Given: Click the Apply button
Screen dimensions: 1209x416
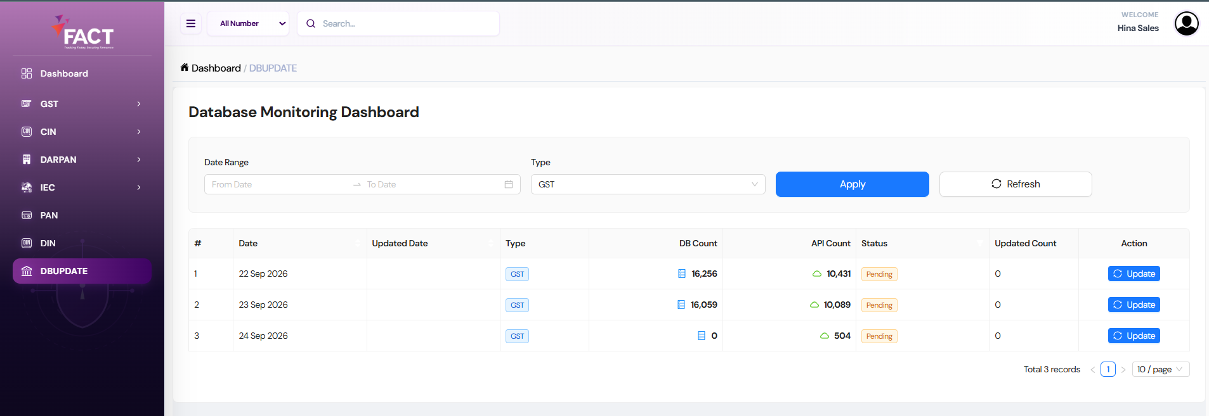Looking at the screenshot, I should (852, 184).
